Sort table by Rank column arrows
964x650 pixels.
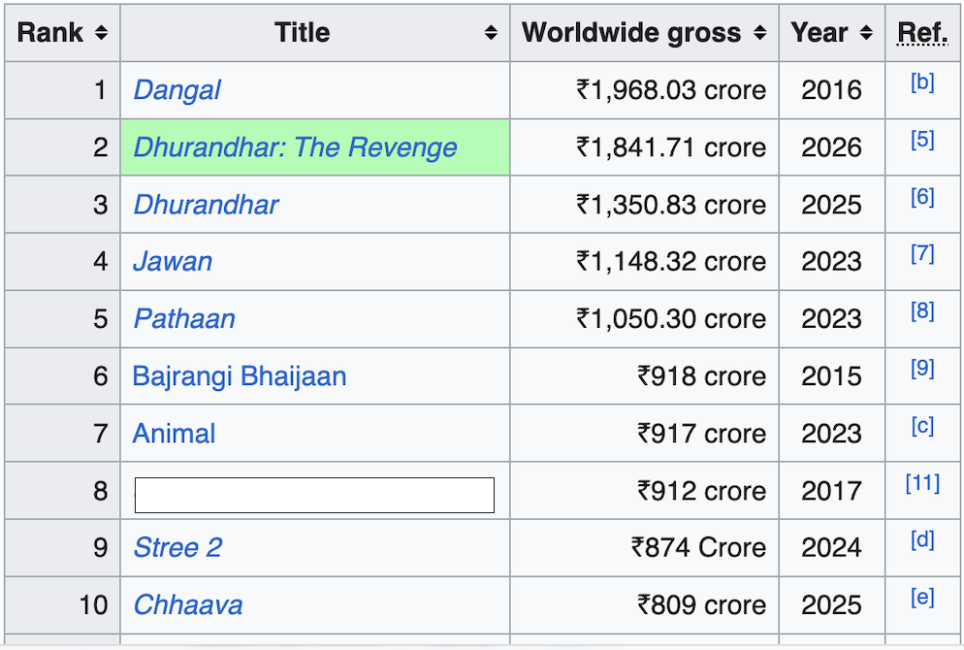coord(102,33)
